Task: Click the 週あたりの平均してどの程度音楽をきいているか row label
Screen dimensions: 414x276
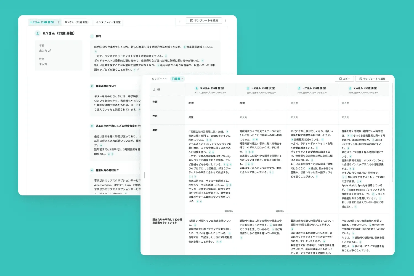Action: pos(167,221)
